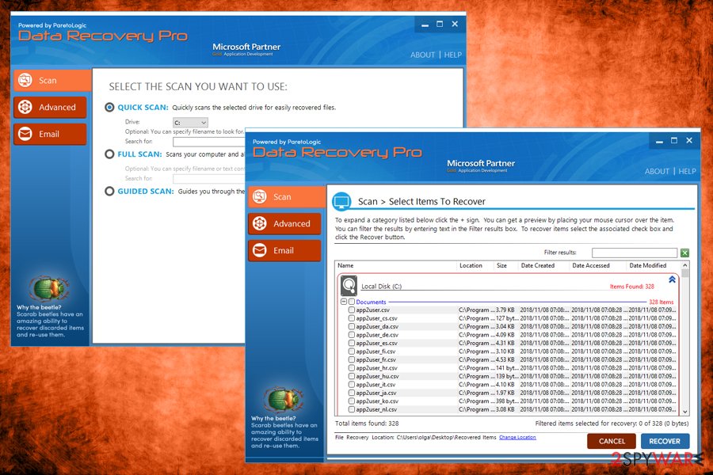
Task: Click the Change Location link
Action: click(517, 437)
